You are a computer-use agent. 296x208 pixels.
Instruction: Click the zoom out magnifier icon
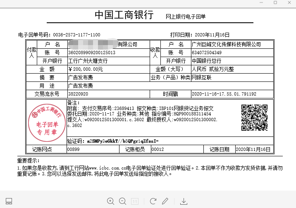pos(122,201)
